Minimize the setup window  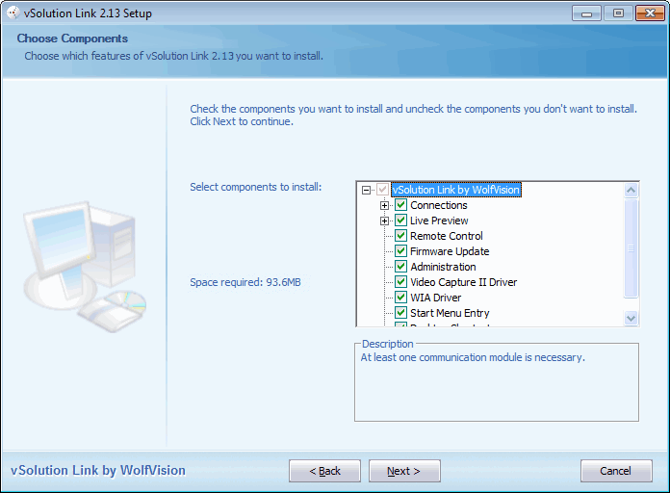(586, 13)
